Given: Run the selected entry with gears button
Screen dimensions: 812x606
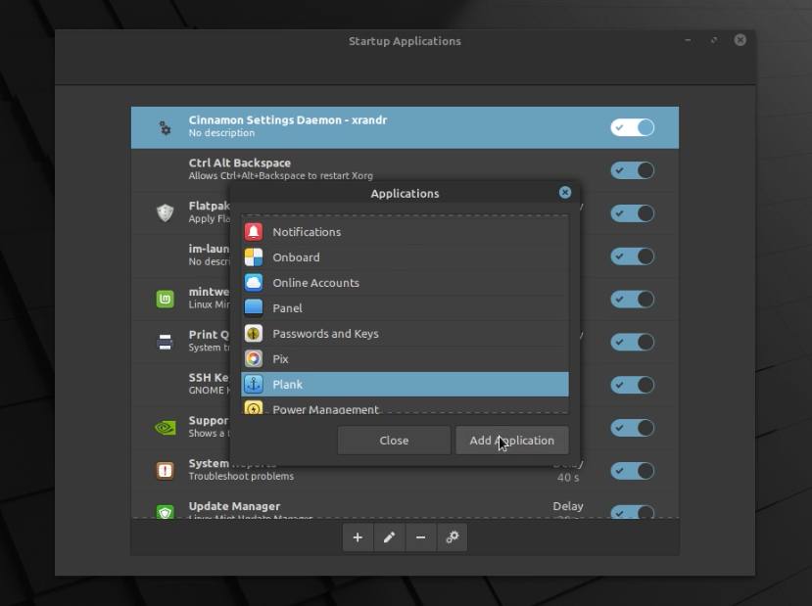Looking at the screenshot, I should [453, 537].
